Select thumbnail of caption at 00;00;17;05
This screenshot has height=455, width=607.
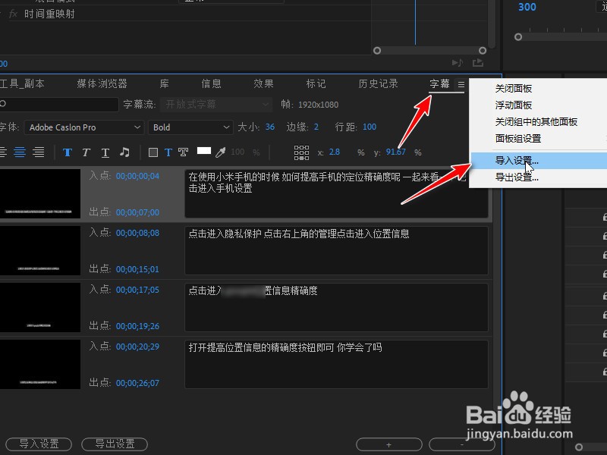coord(40,307)
